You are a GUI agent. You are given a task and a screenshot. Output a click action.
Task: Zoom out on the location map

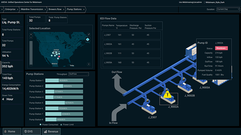point(31,38)
